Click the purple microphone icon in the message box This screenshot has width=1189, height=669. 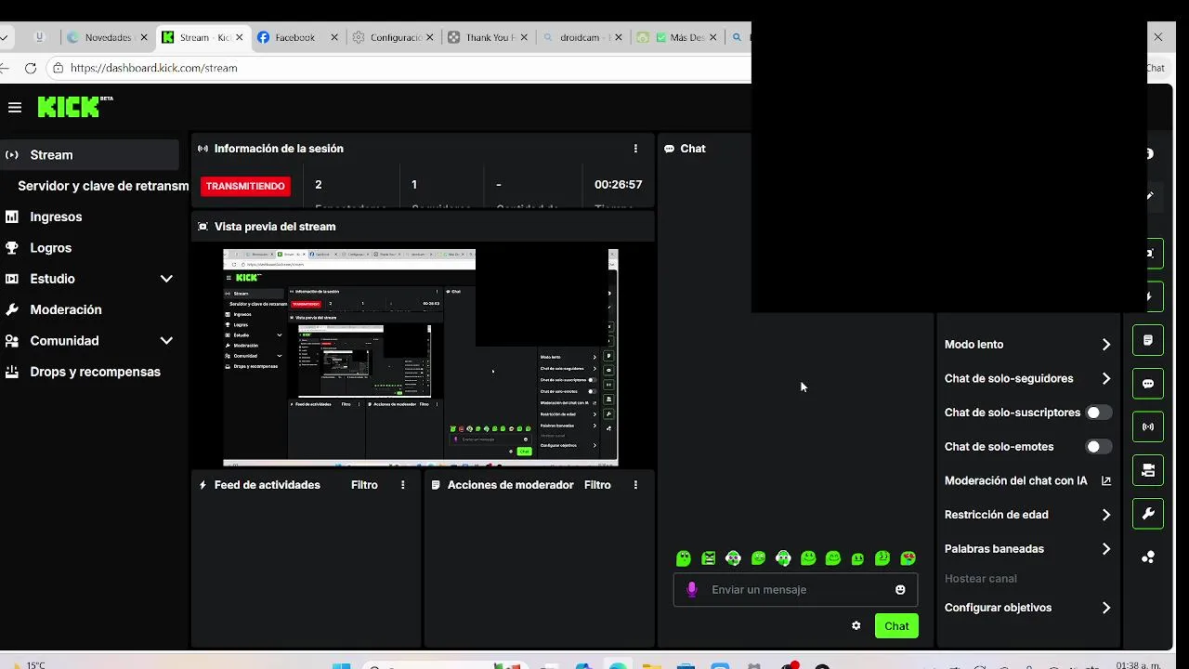tap(691, 590)
